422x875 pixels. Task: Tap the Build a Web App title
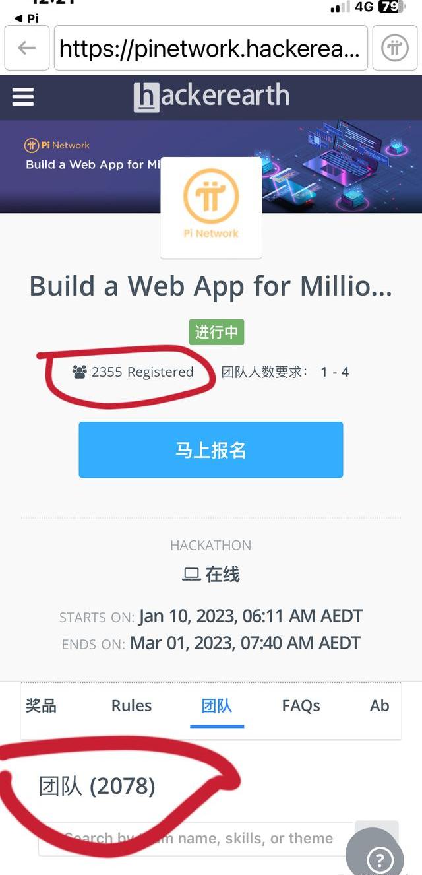tap(211, 286)
